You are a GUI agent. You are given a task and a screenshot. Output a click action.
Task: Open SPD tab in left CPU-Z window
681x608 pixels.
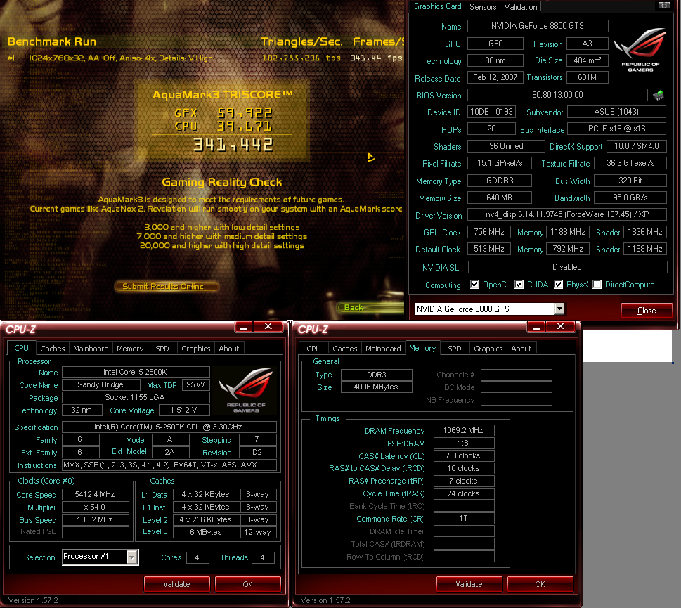click(x=162, y=349)
